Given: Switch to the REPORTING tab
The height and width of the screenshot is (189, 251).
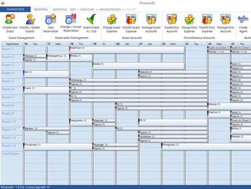Looking at the screenshot, I should point(60,10).
